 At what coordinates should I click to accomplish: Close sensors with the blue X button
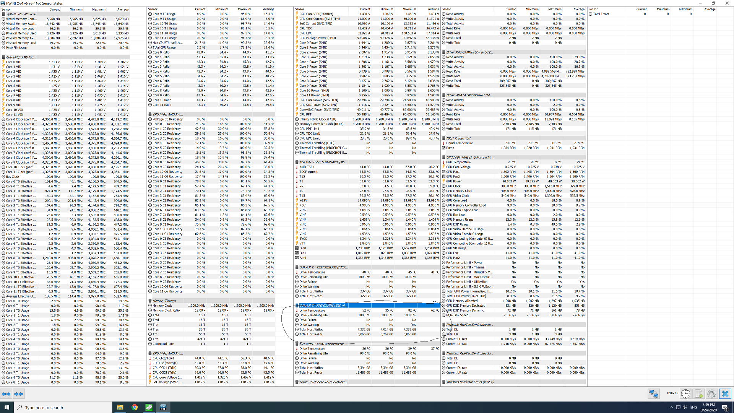(725, 393)
